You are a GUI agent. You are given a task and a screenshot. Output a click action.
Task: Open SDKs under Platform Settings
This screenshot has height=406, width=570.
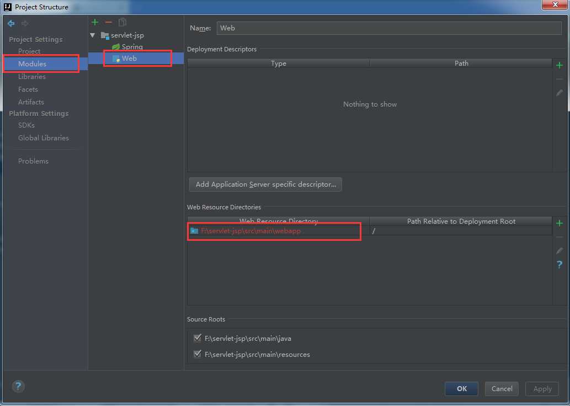tap(26, 125)
